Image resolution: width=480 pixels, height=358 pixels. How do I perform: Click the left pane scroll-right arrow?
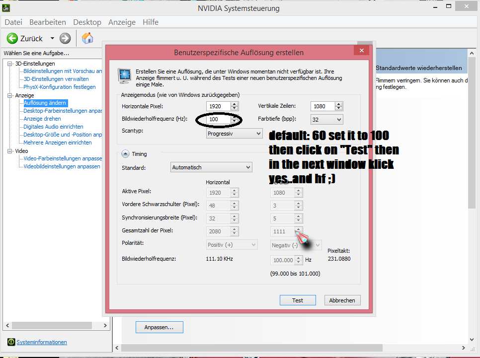click(105, 325)
